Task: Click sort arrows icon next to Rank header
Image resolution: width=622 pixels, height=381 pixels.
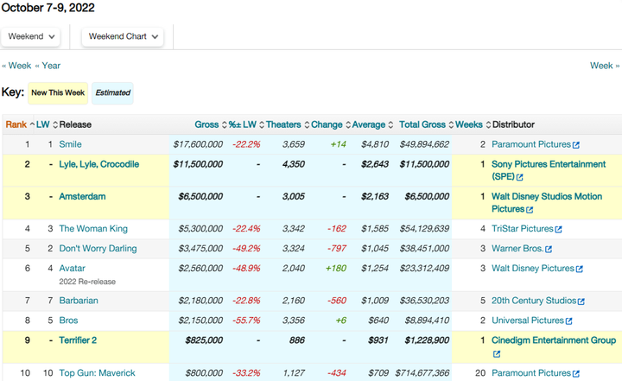Action: point(32,125)
